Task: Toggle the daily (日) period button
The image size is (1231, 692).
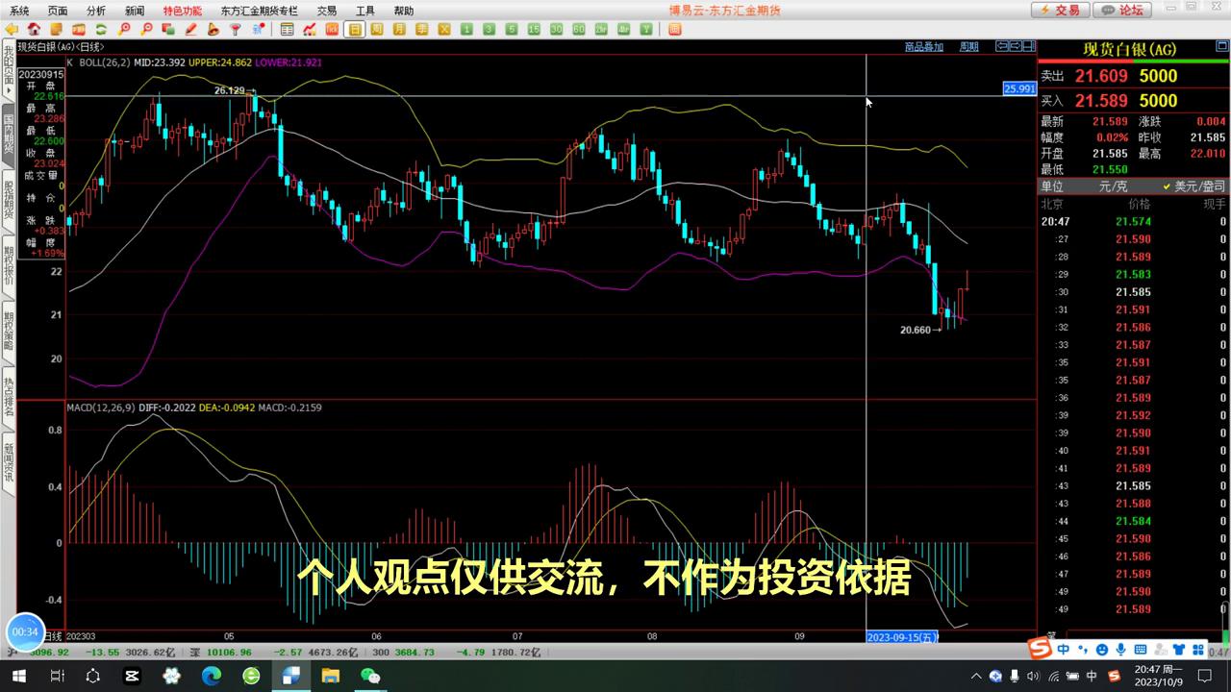Action: 356,30
